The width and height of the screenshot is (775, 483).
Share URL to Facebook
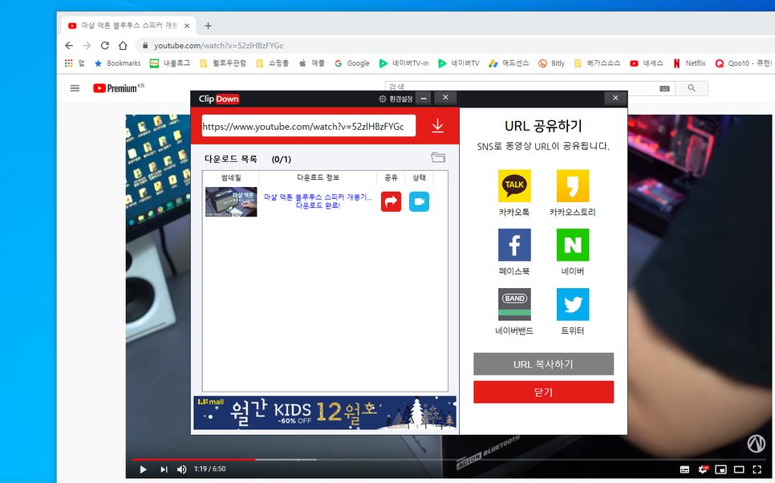pyautogui.click(x=514, y=245)
